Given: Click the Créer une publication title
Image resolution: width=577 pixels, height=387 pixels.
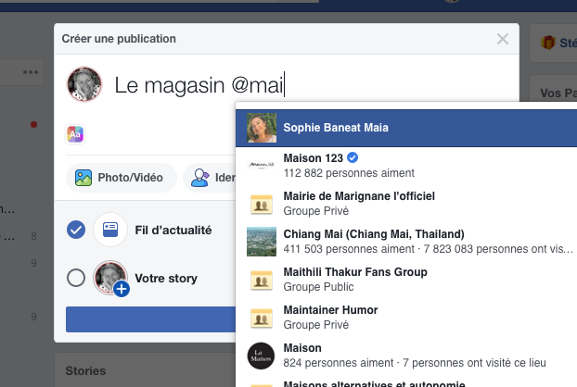Looking at the screenshot, I should point(119,39).
